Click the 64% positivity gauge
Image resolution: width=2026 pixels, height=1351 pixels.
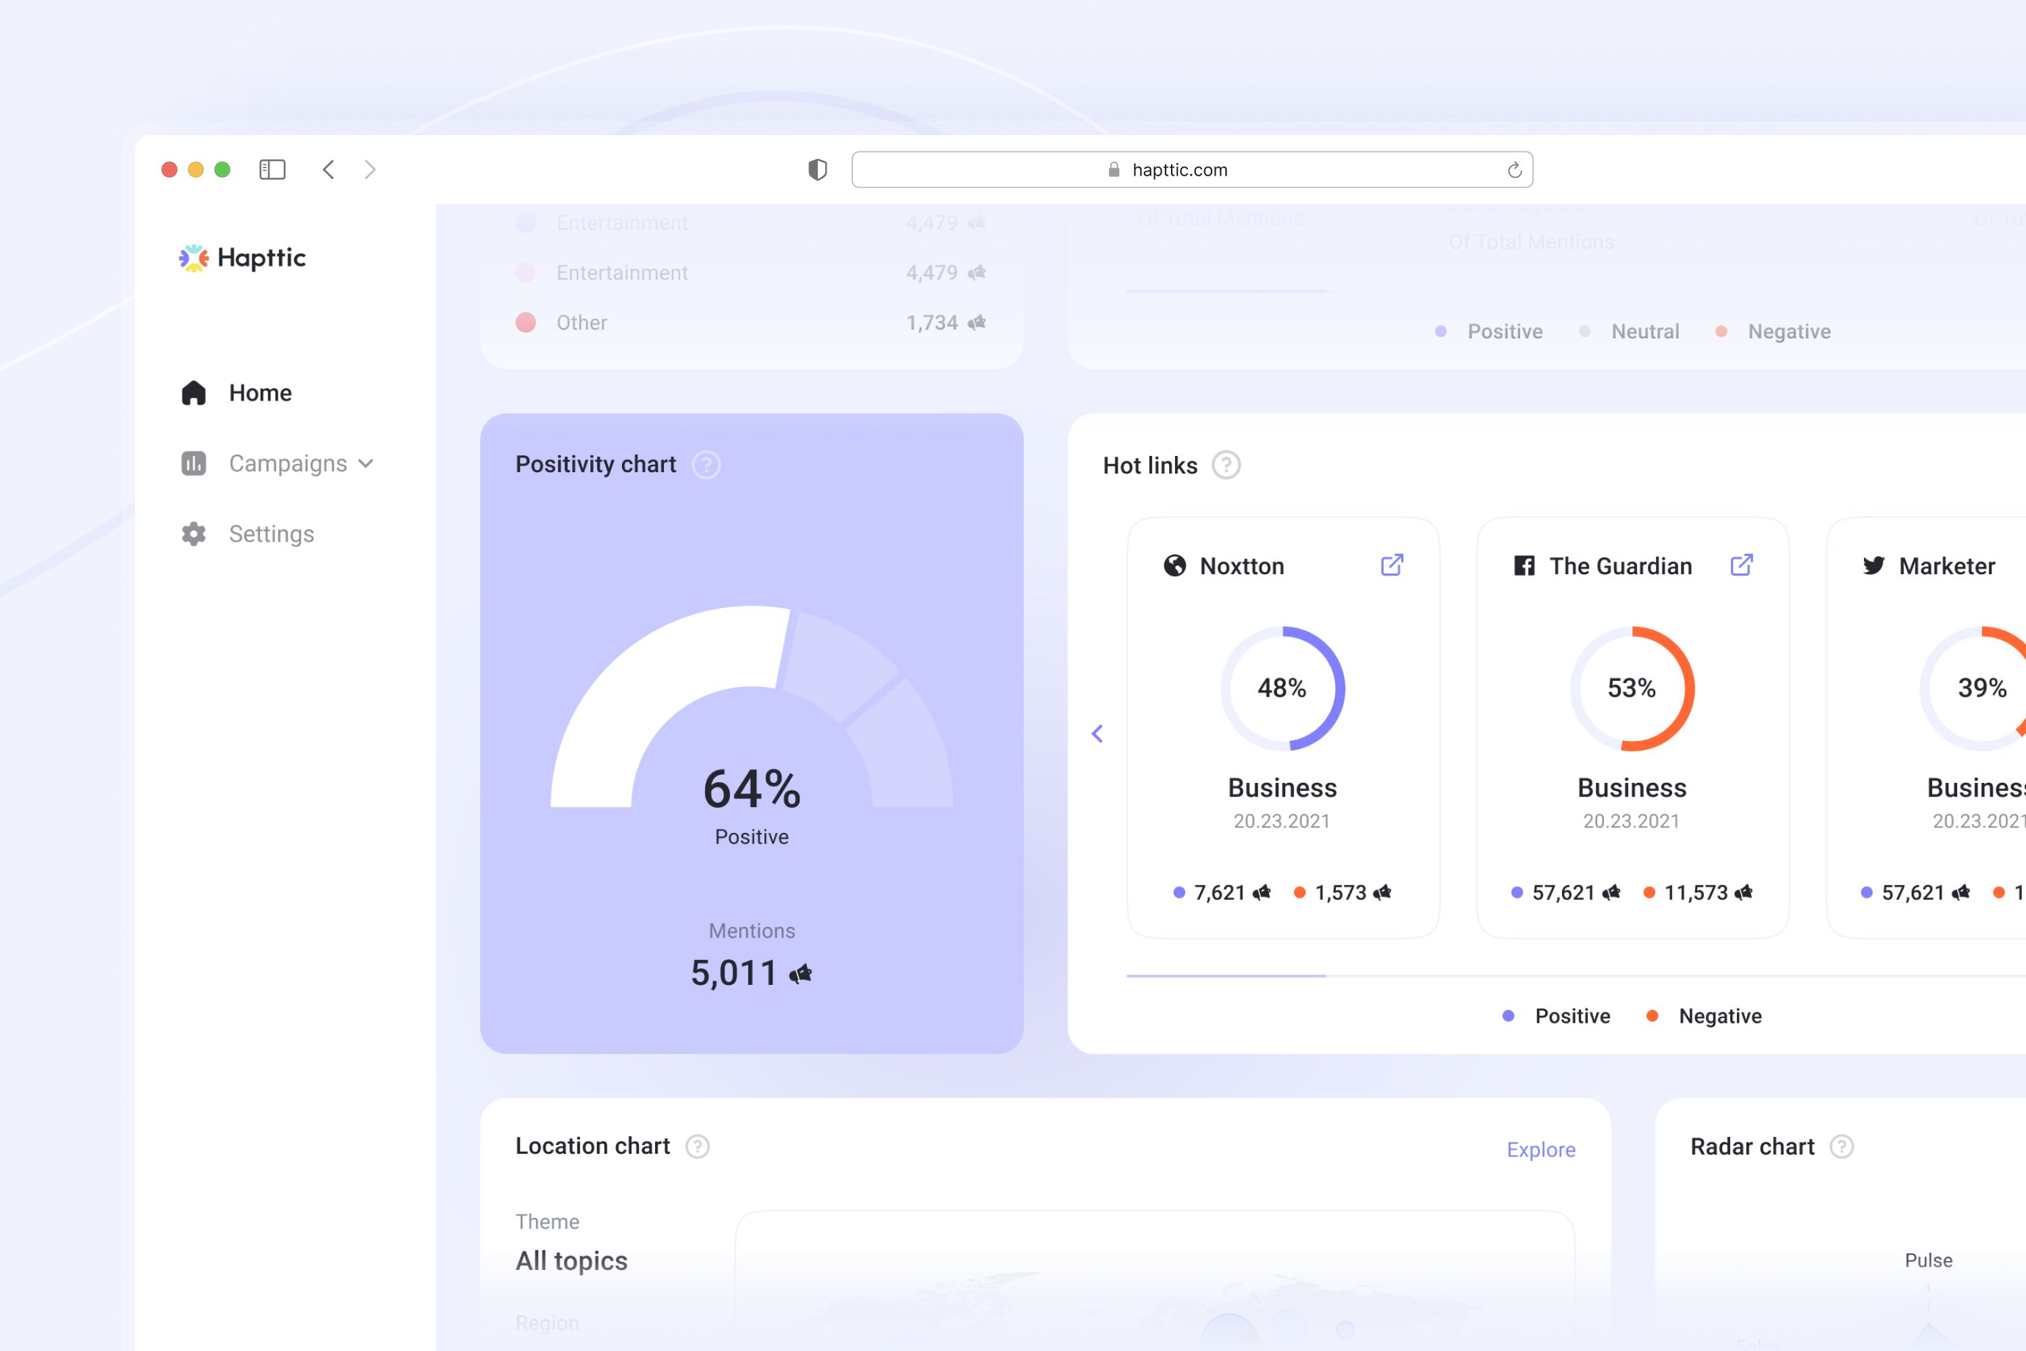coord(752,707)
